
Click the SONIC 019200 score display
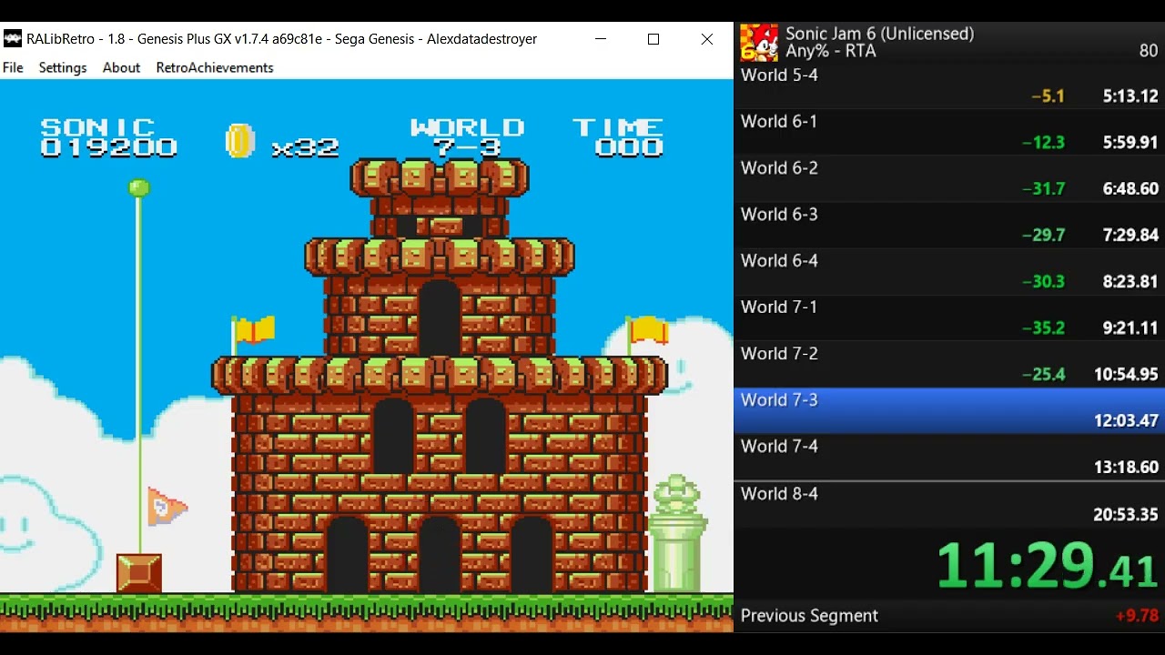tap(107, 137)
